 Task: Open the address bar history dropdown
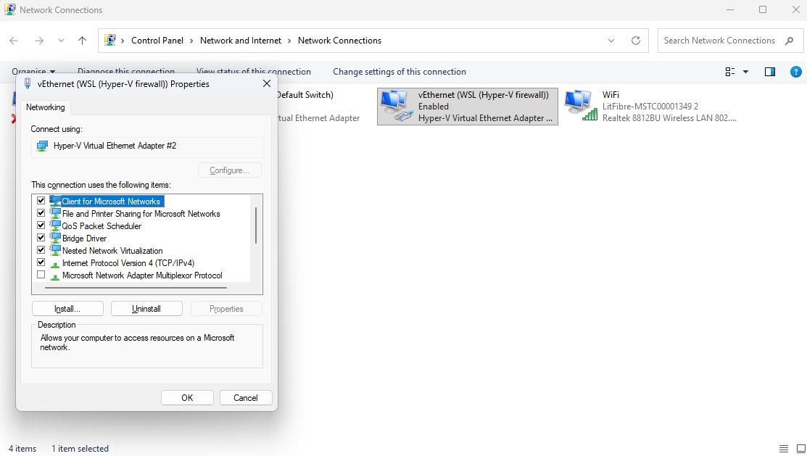[x=611, y=41]
